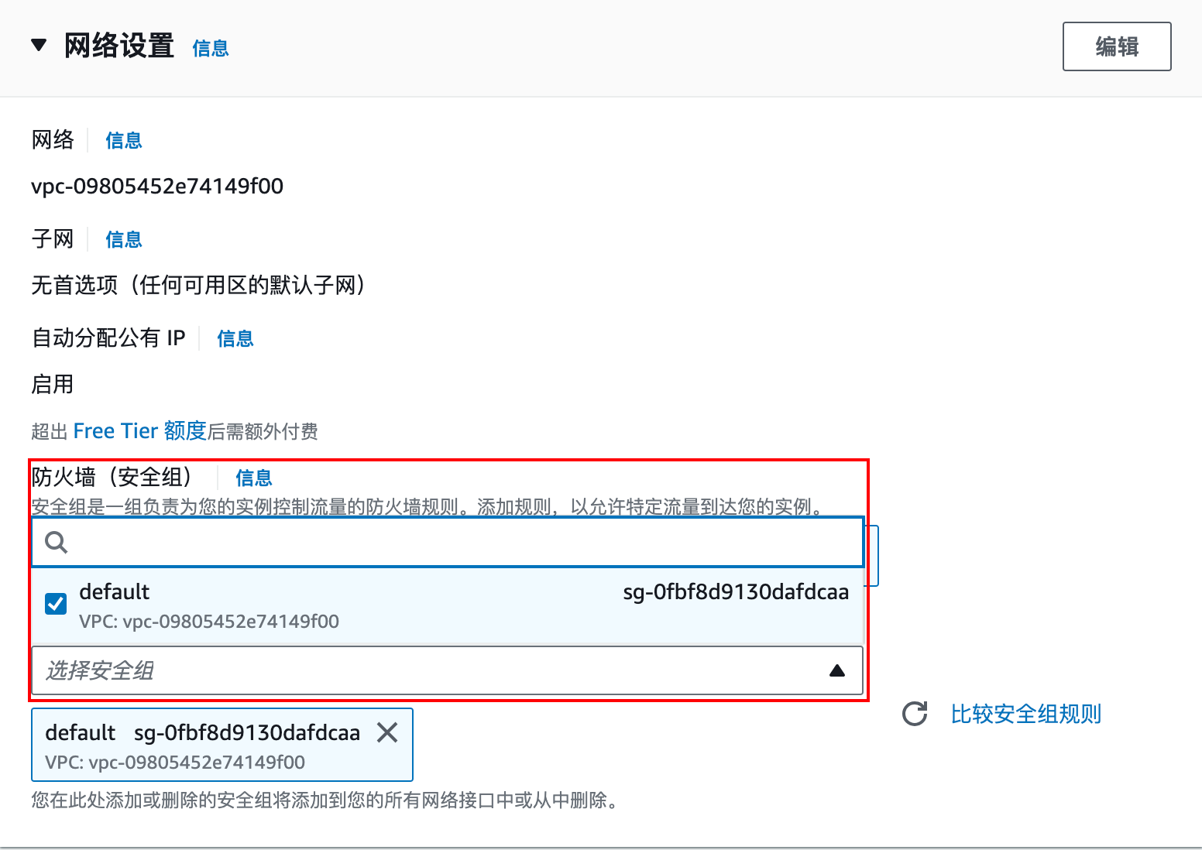This screenshot has width=1202, height=850.
Task: Open 信息 link beside 自动分配公有 IP
Action: point(235,338)
